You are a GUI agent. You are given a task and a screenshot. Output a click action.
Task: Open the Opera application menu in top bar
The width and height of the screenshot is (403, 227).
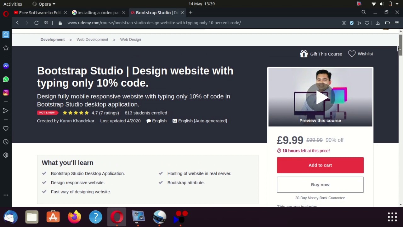44,4
